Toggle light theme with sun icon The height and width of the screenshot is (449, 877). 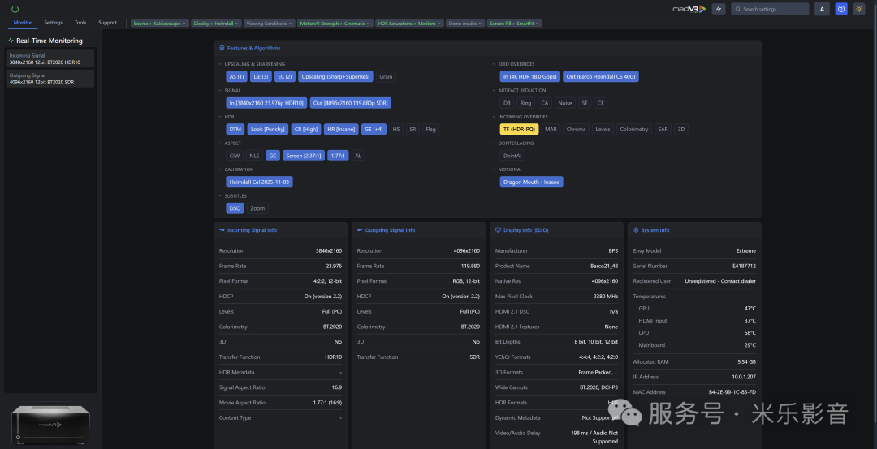pyautogui.click(x=859, y=9)
